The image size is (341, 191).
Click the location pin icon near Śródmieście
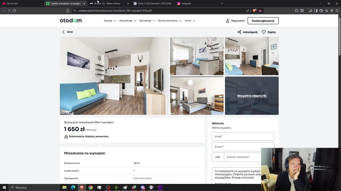tap(66, 136)
